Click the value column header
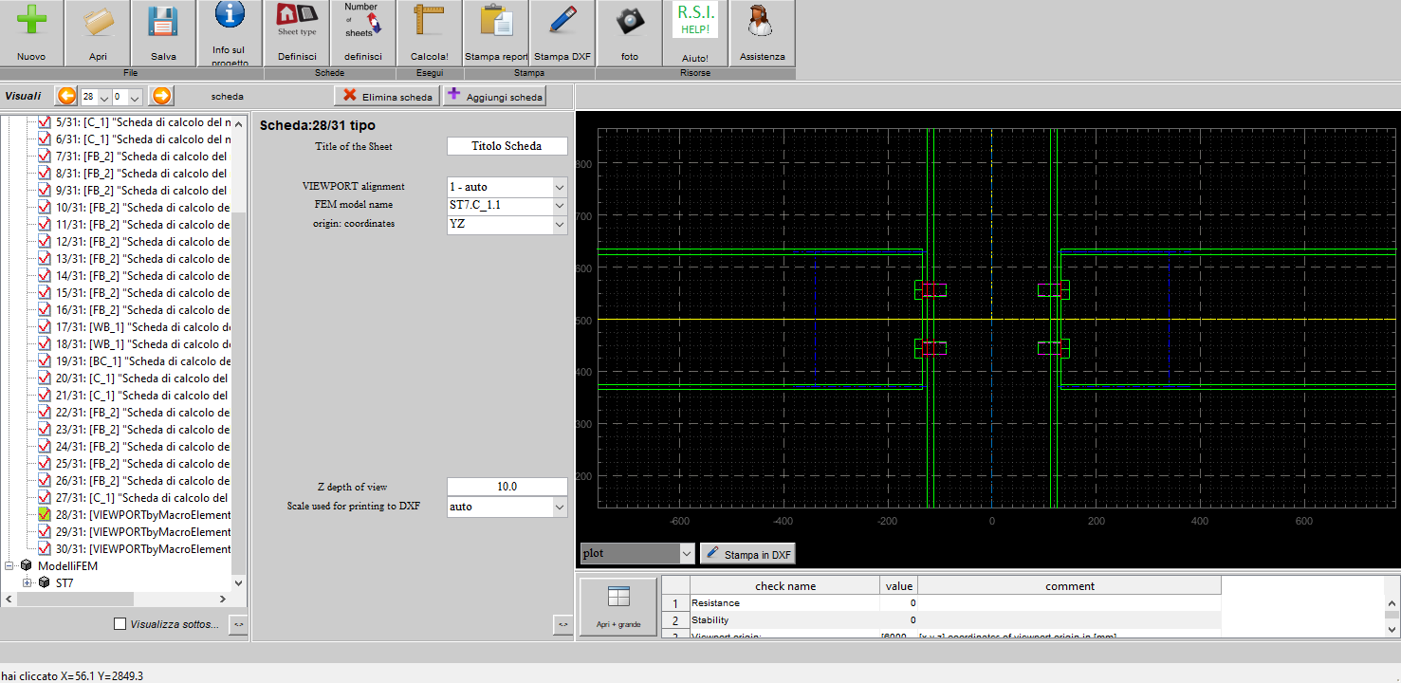Screen dimensions: 1401x683 pyautogui.click(x=899, y=586)
